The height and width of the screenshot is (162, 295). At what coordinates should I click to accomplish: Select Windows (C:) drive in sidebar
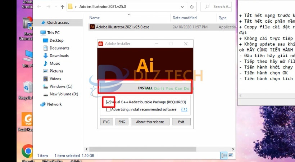[61, 86]
